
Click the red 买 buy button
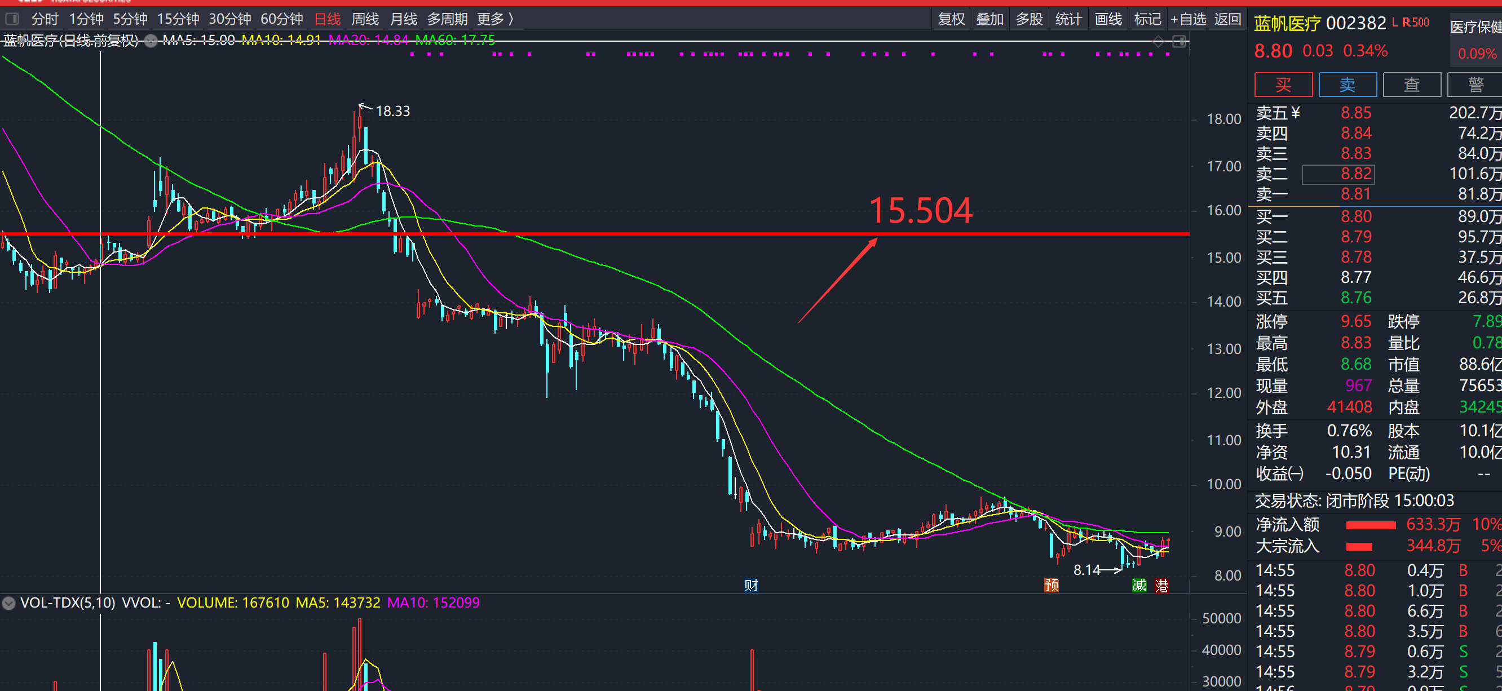click(1283, 85)
